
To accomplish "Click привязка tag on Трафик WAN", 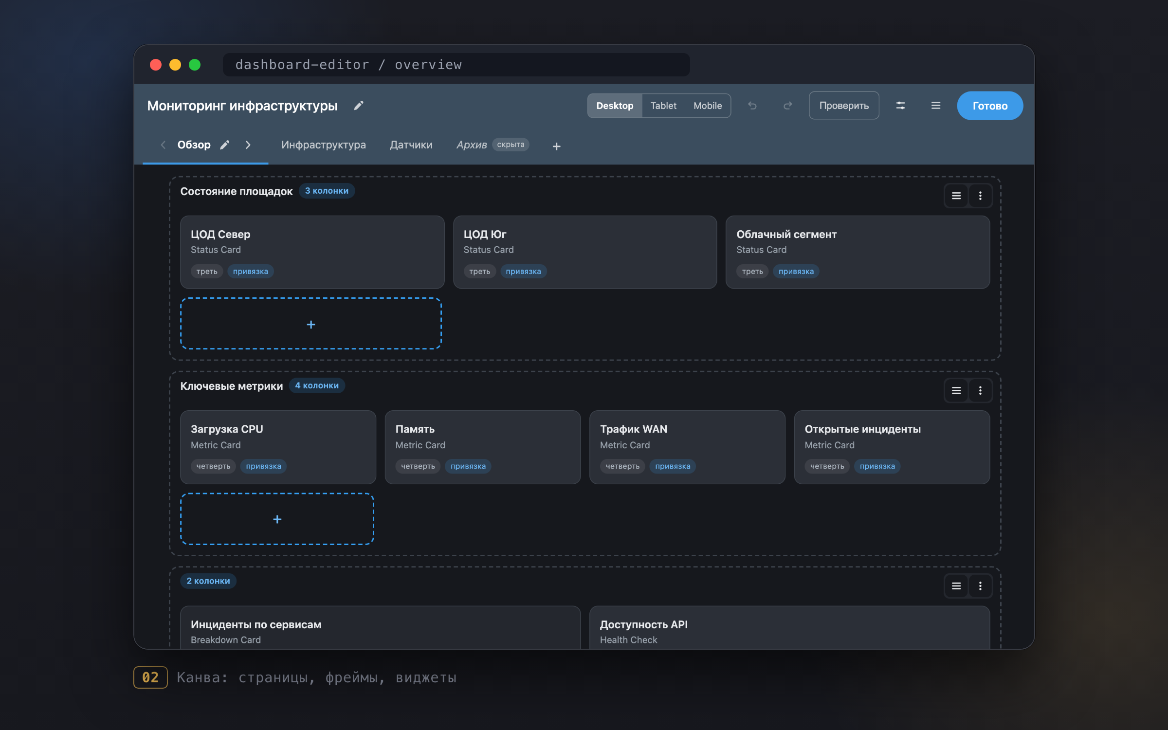I will tap(673, 466).
